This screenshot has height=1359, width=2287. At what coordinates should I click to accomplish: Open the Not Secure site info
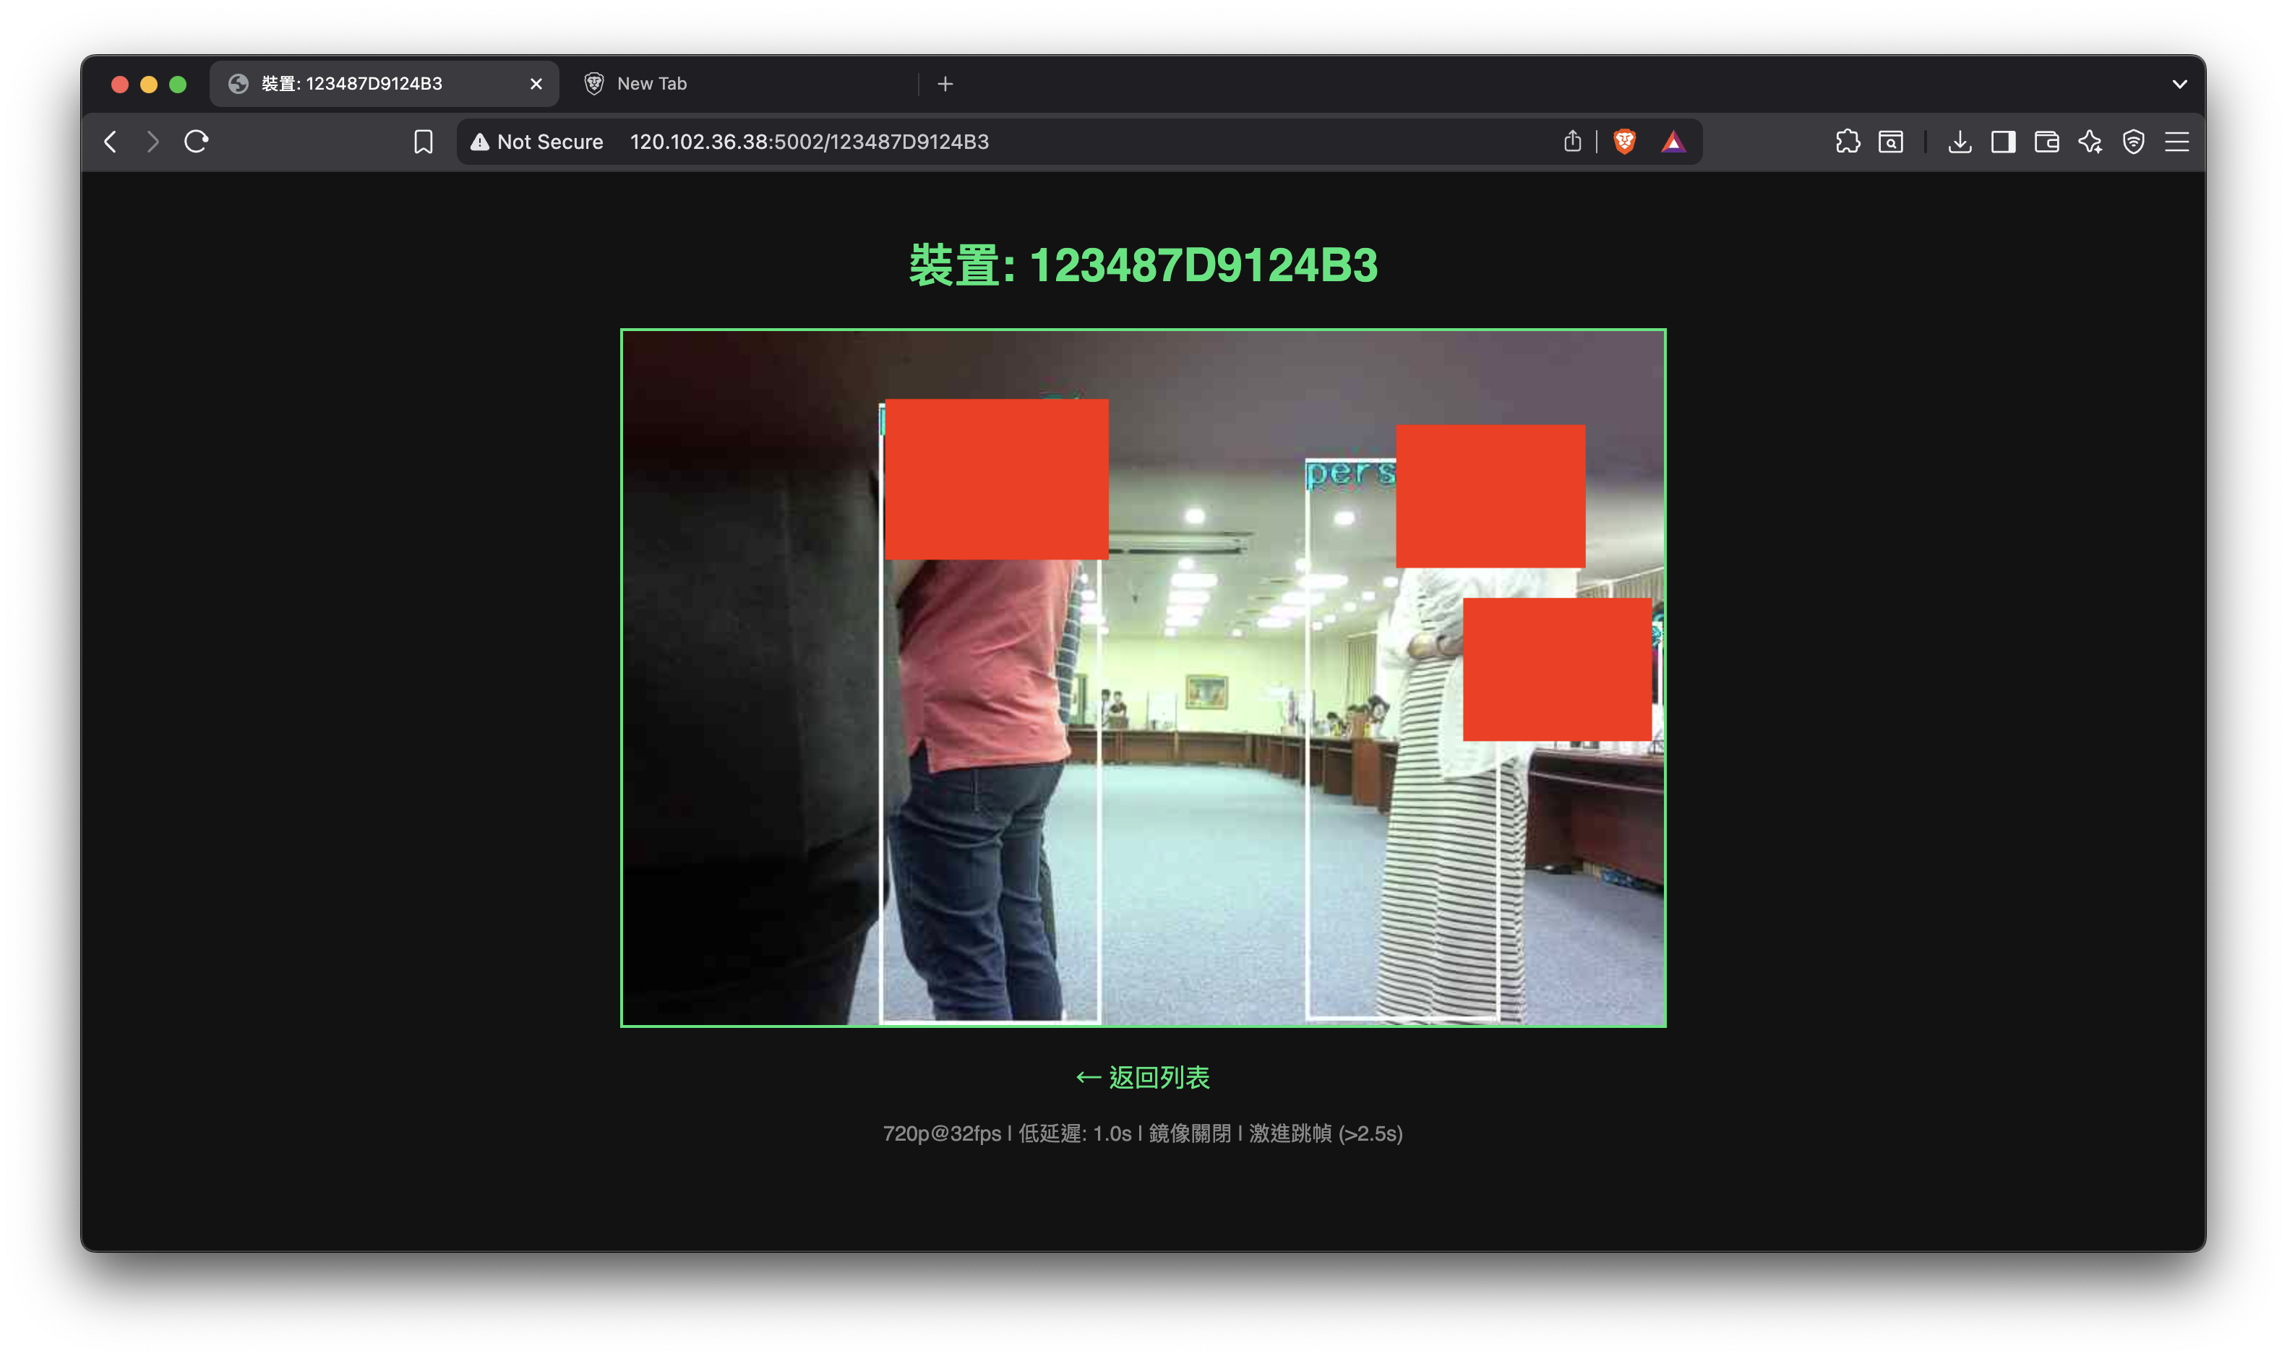536,142
